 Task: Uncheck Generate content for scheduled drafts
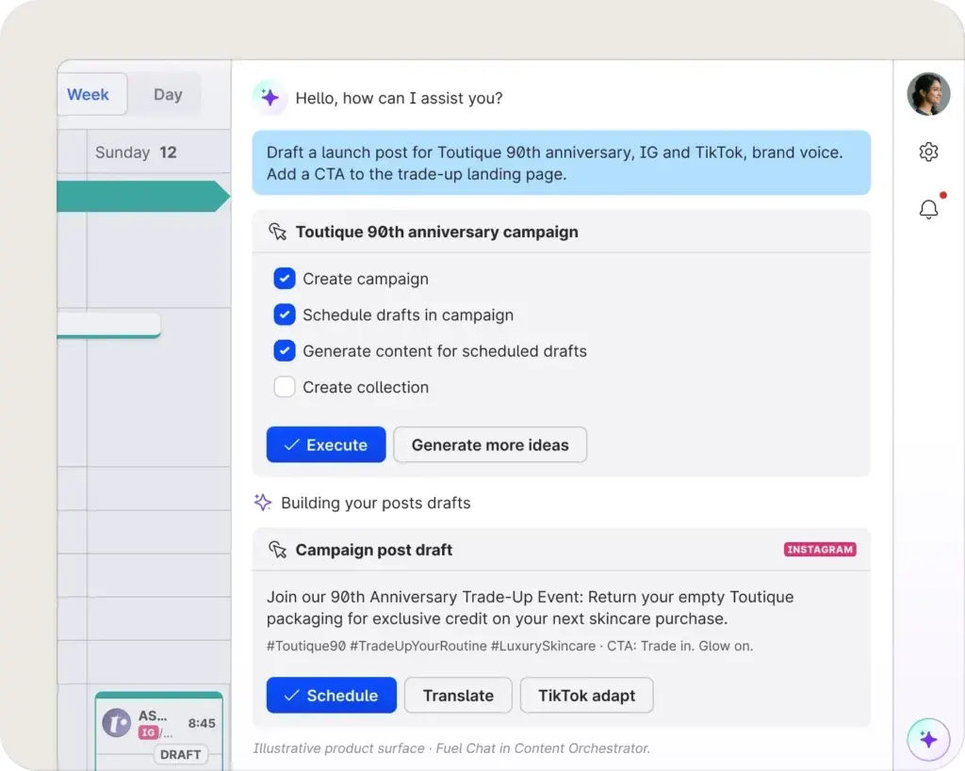(285, 351)
